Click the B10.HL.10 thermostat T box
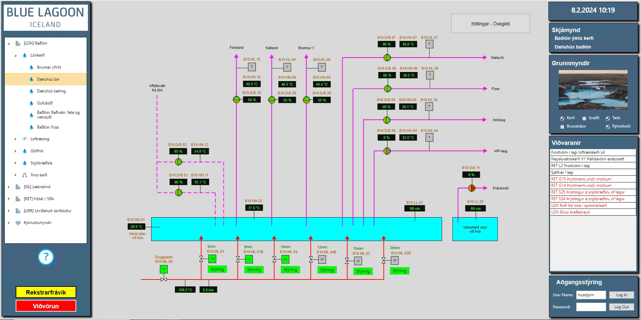 point(252,67)
